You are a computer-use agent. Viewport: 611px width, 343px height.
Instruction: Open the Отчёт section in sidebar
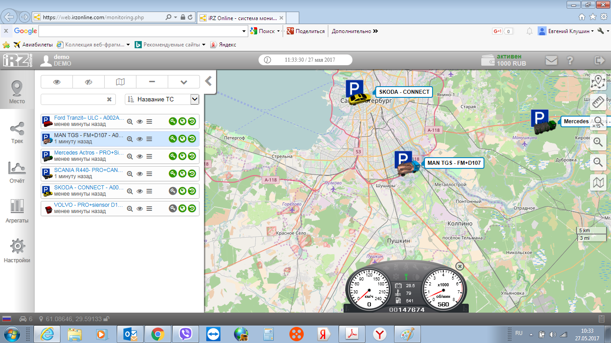coord(17,172)
